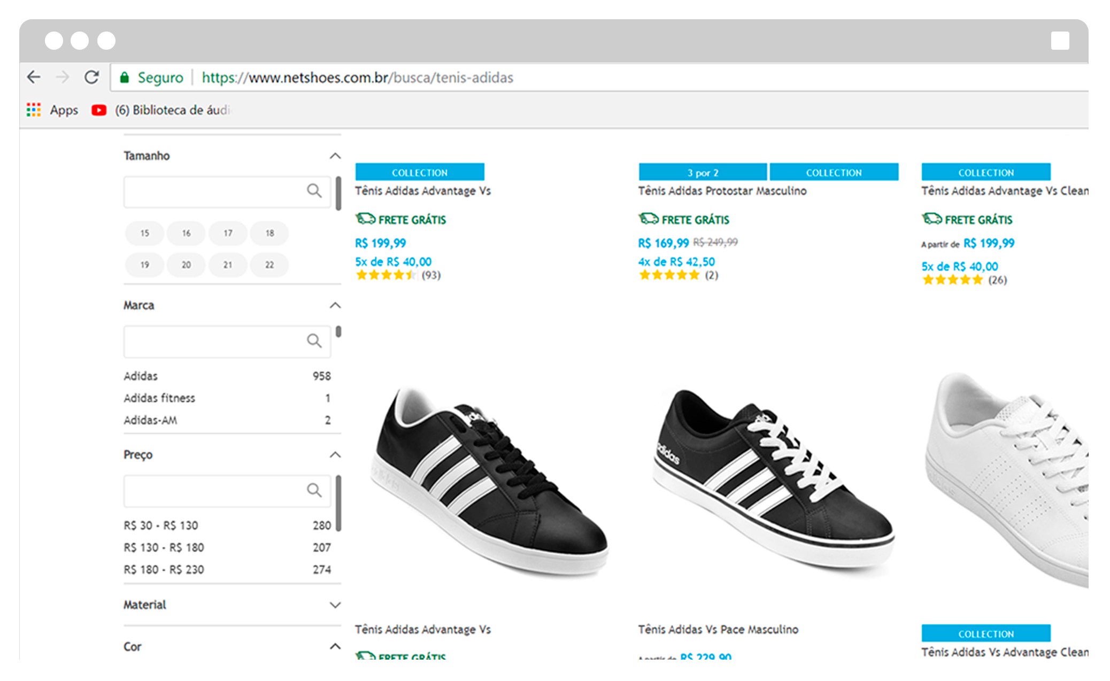Click COLLECTION badge above Vs Advantage Clean
This screenshot has width=1110, height=681.
986,633
